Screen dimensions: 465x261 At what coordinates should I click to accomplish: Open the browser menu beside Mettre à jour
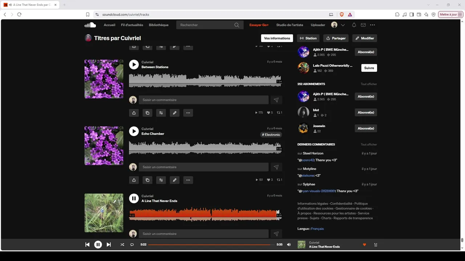click(460, 14)
